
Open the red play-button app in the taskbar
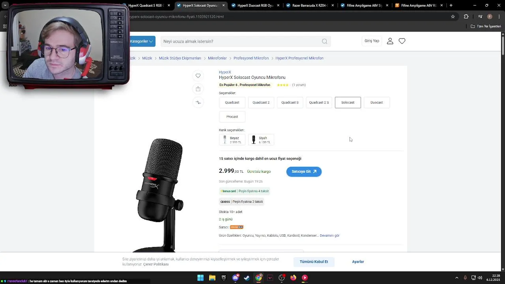coord(305,278)
